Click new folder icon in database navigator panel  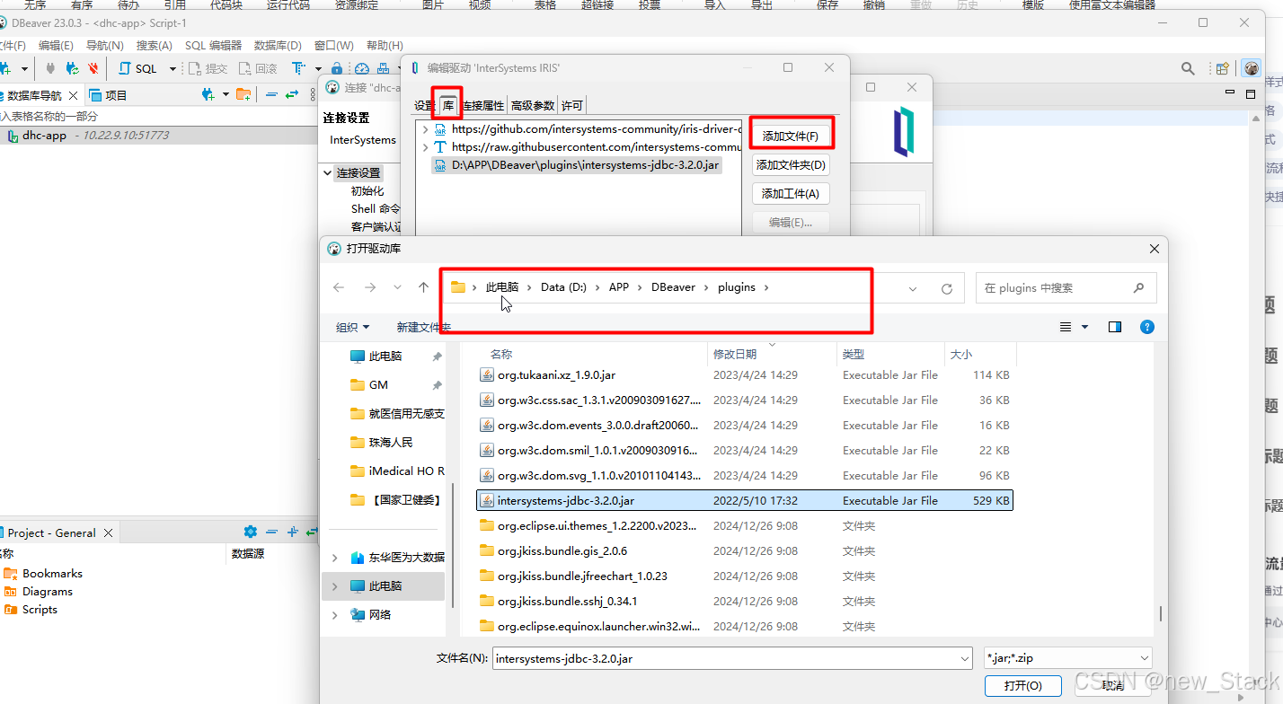(243, 94)
